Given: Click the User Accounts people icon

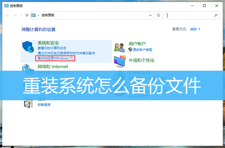Looking at the screenshot, I should click(119, 48).
